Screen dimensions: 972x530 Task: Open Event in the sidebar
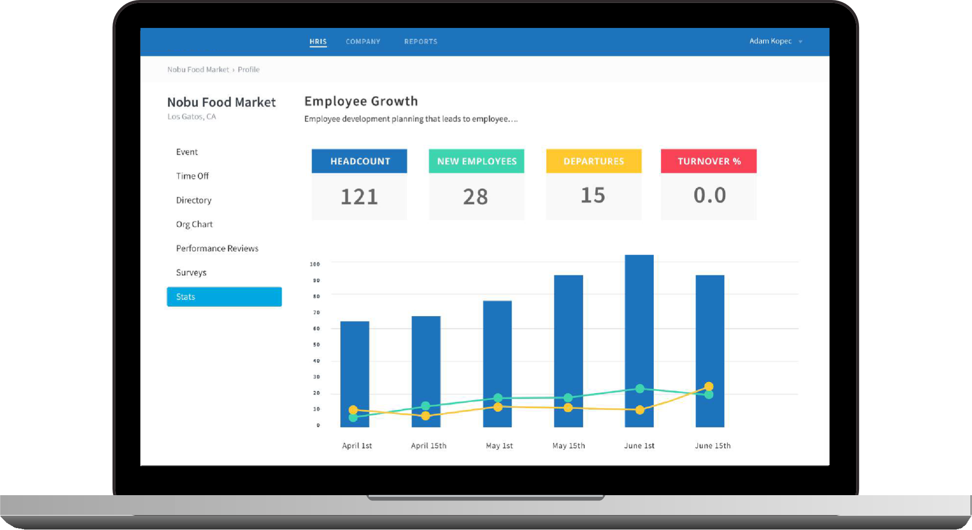tap(187, 152)
